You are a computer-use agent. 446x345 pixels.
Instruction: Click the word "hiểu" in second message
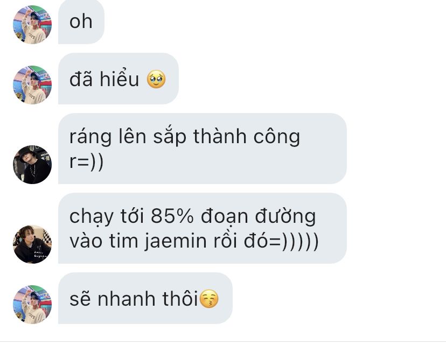click(119, 79)
